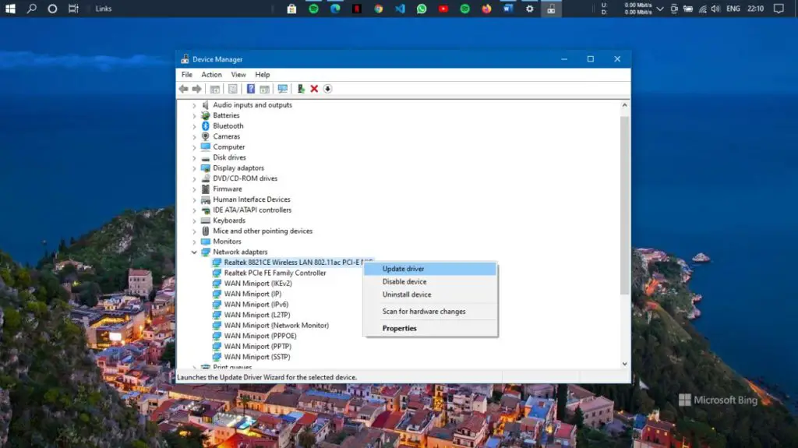Viewport: 798px width, 448px height.
Task: Launch Google Chrome from the taskbar
Action: coord(378,9)
